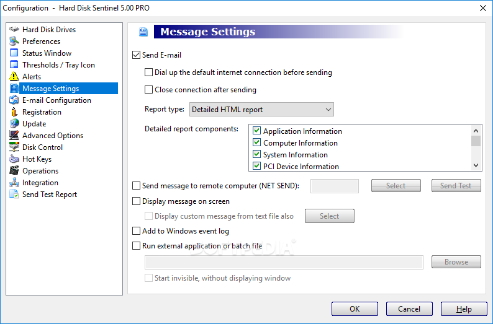Open the Registration page

42,112
